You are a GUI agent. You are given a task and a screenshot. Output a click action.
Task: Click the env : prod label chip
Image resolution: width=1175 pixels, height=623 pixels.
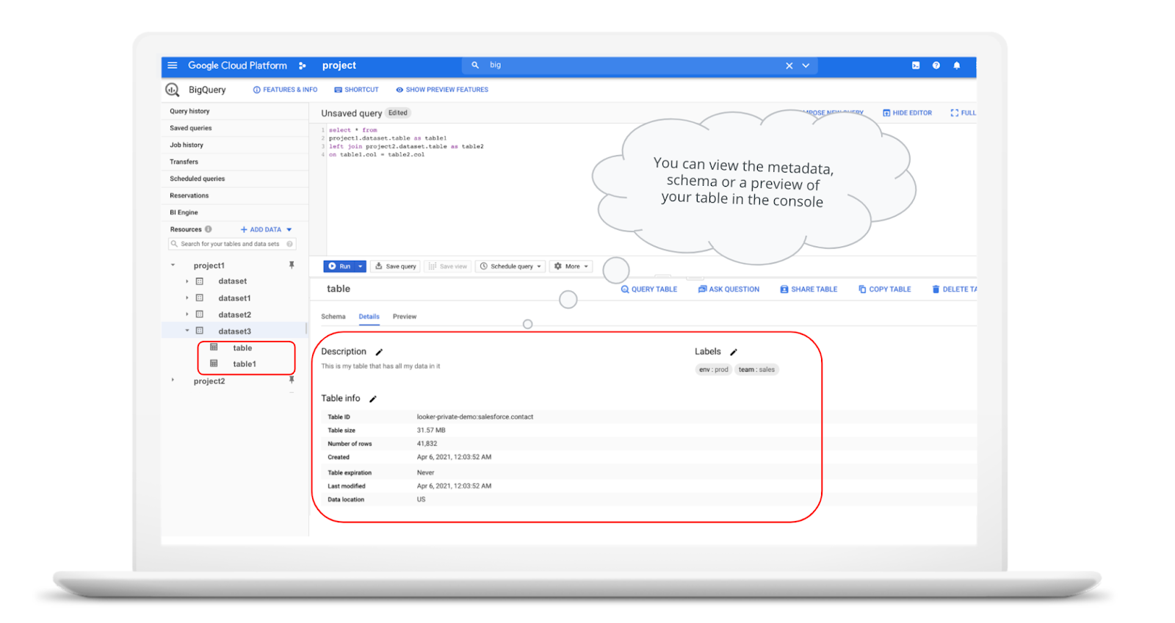pyautogui.click(x=713, y=370)
